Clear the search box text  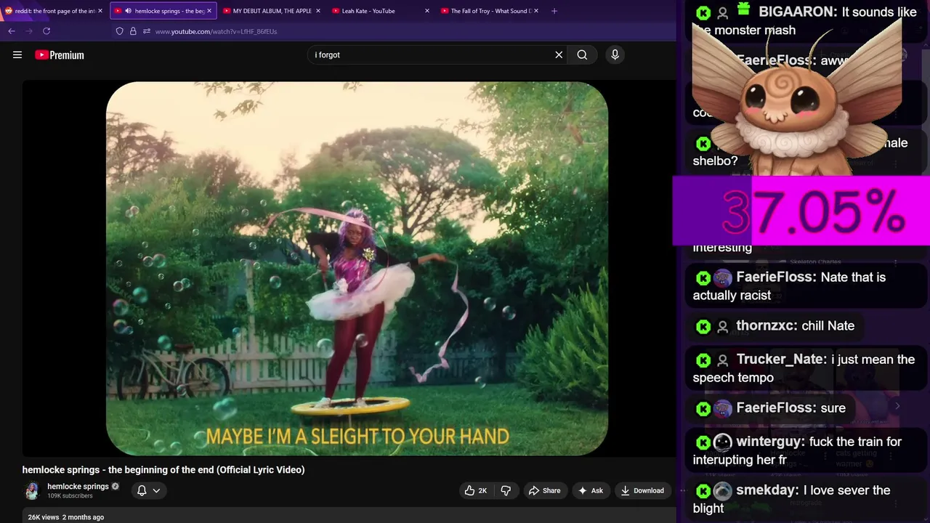point(559,54)
